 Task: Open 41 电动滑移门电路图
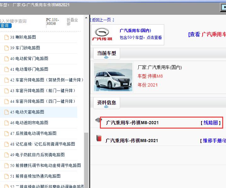tap(29, 69)
